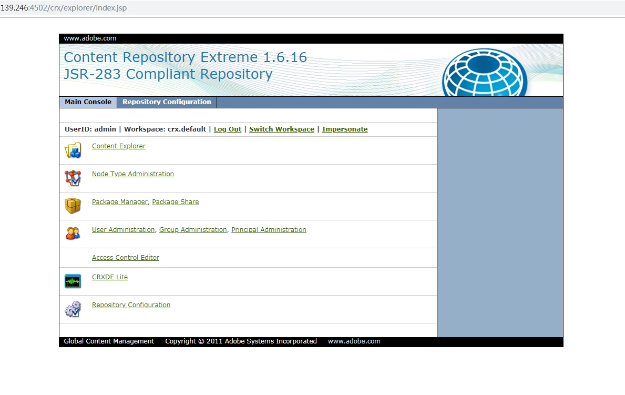Image resolution: width=625 pixels, height=395 pixels.
Task: Switch to the Main Console tab
Action: pyautogui.click(x=88, y=102)
